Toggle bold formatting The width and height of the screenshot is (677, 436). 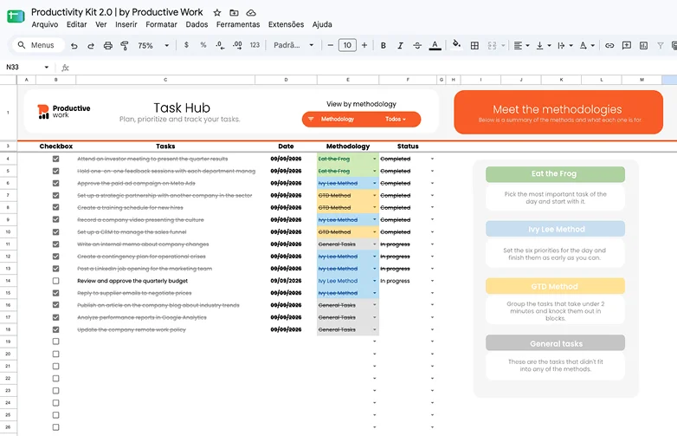point(383,45)
